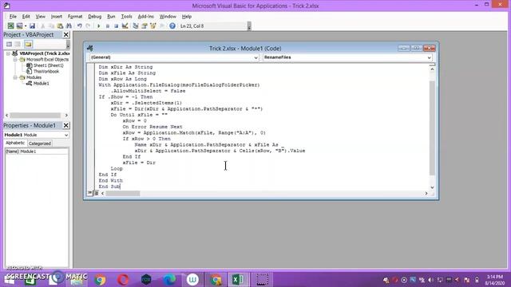Screen dimensions: 511x287
Task: Open the Tools menu
Action: (x=126, y=16)
